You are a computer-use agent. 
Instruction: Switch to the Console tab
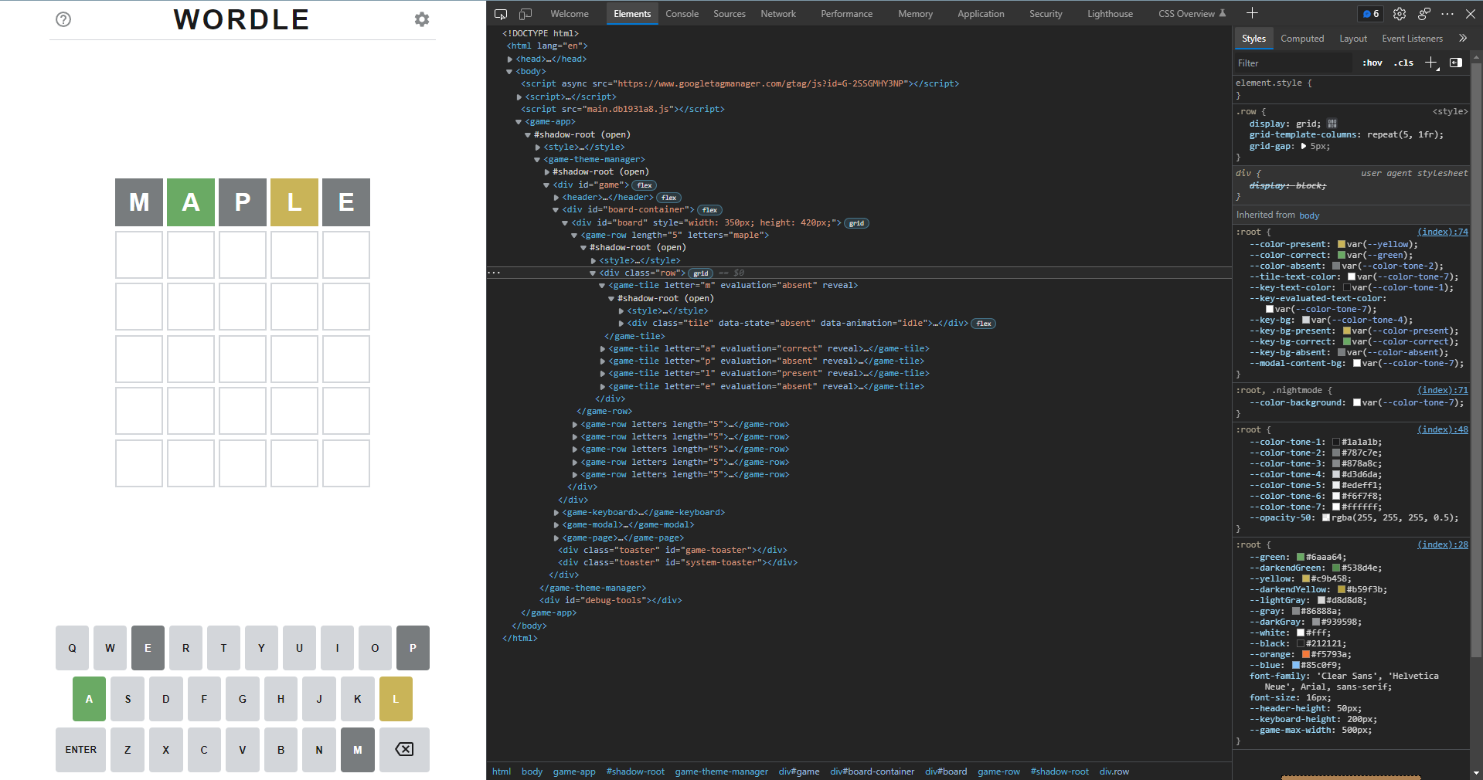point(682,14)
